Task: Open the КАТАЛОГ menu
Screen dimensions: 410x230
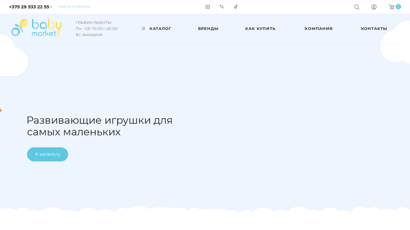Action: point(160,28)
